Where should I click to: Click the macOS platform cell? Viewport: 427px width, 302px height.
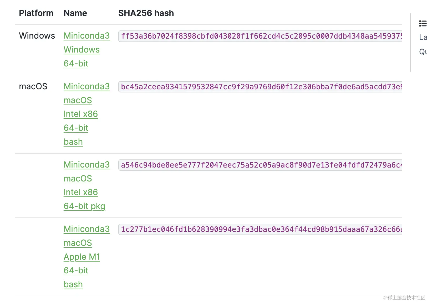[33, 86]
